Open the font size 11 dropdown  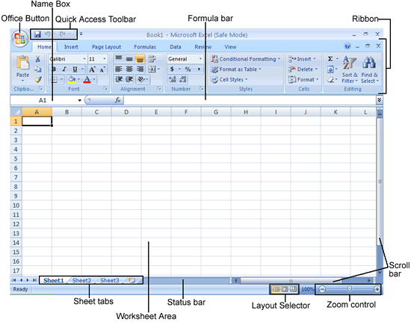(x=105, y=59)
